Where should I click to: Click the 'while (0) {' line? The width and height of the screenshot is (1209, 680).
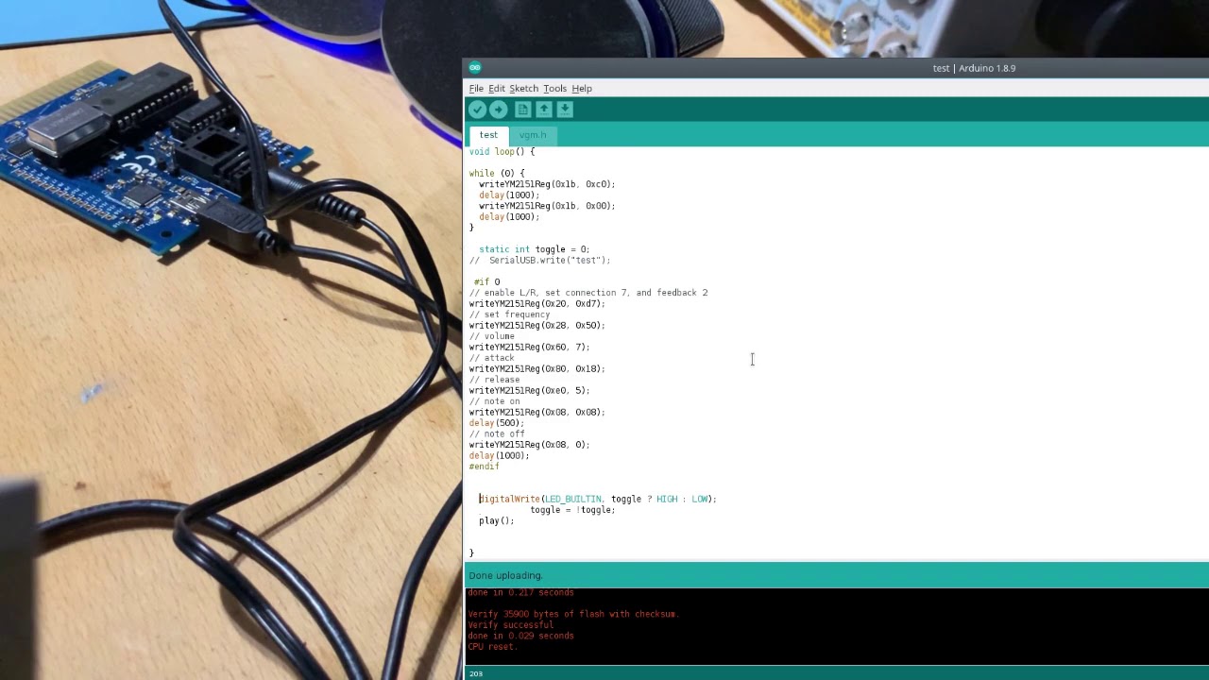click(x=497, y=174)
